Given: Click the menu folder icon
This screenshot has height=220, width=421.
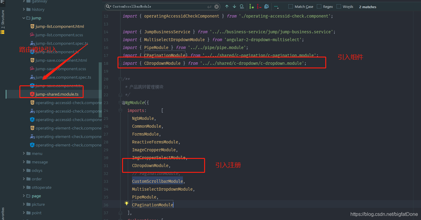Looking at the screenshot, I should (28, 153).
